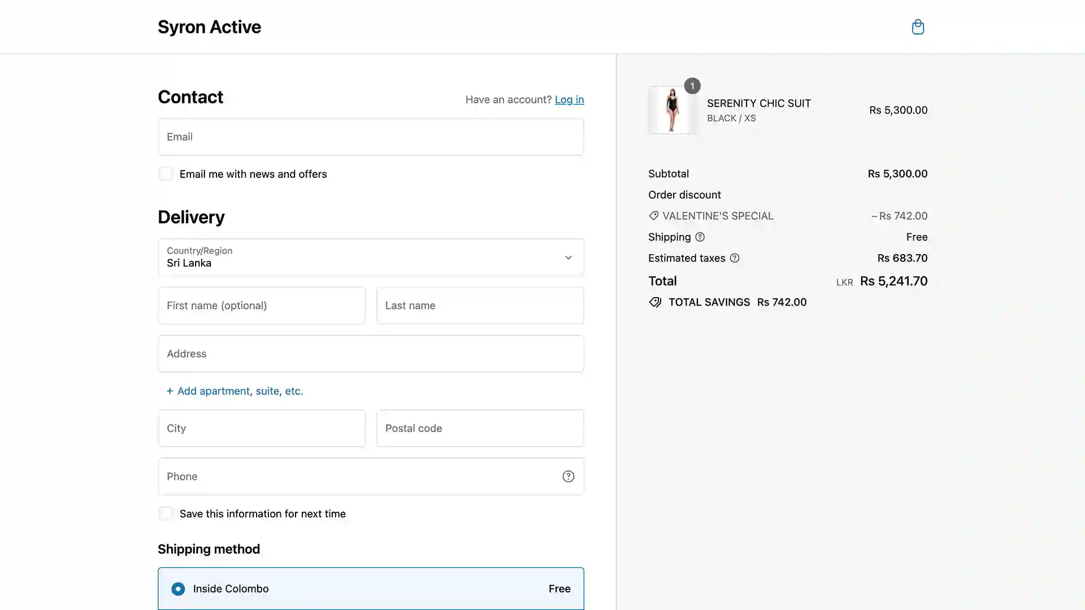Click the Last name input field
1085x610 pixels.
(480, 306)
